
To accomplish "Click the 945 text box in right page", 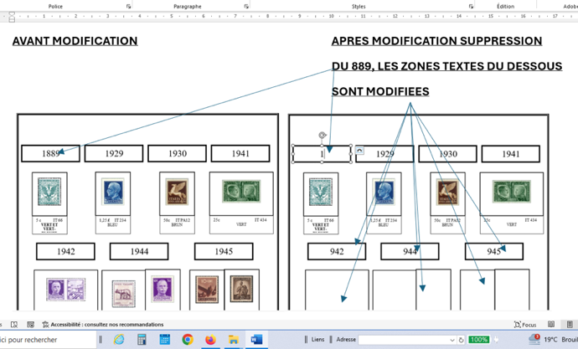I will point(494,251).
